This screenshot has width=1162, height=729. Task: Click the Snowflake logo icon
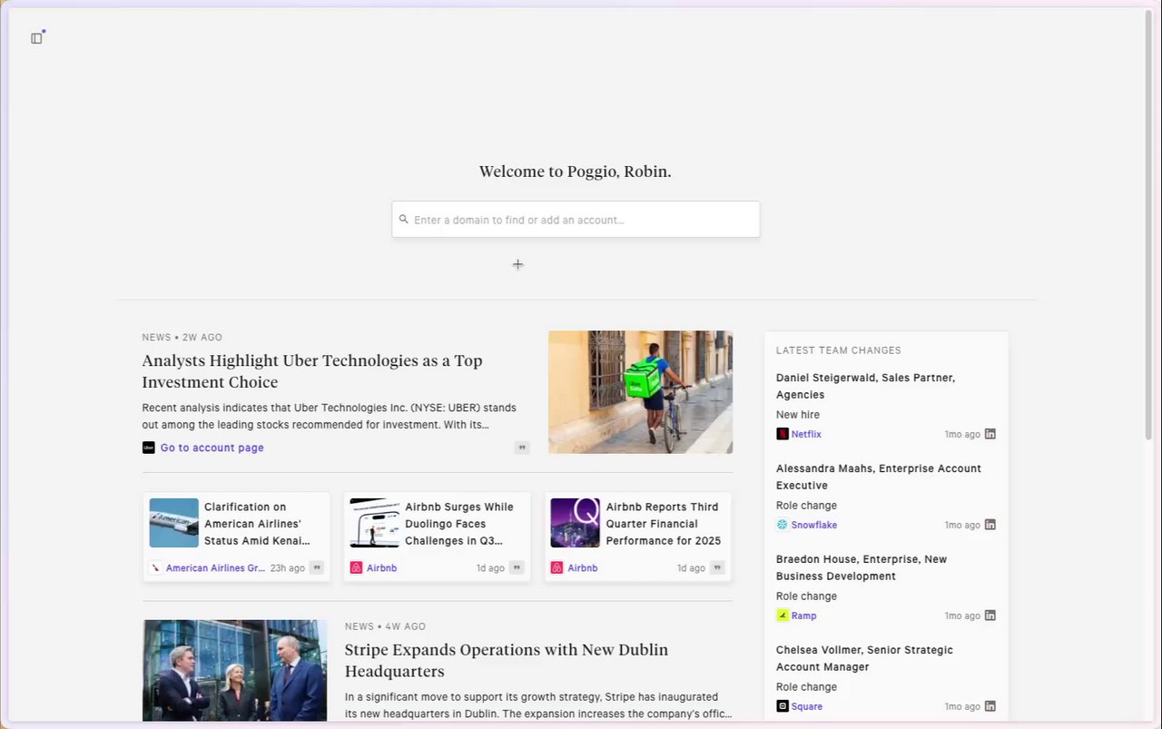point(783,525)
